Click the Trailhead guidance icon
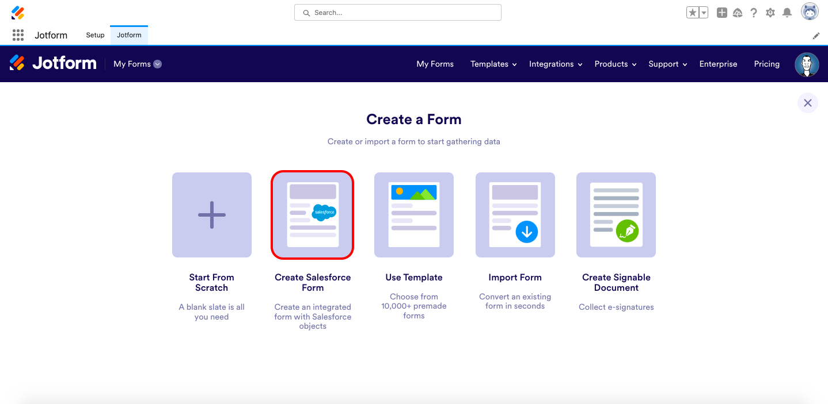Image resolution: width=828 pixels, height=404 pixels. pos(738,13)
